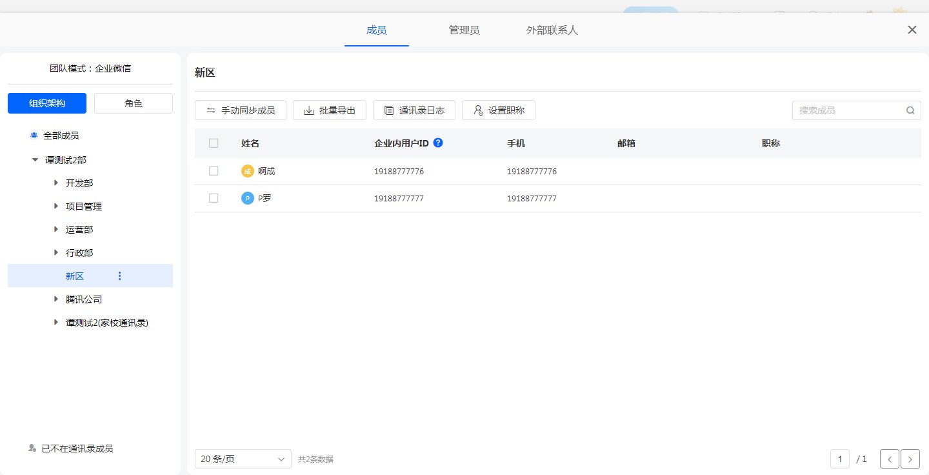Click the 搜索成员 search field

coord(848,110)
